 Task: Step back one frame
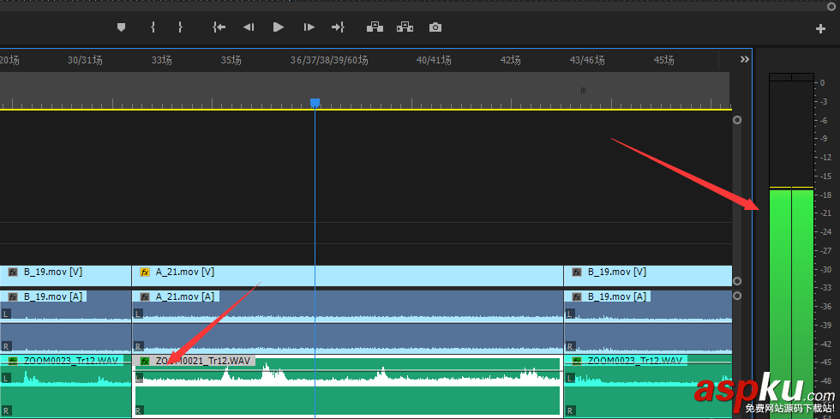(x=248, y=27)
